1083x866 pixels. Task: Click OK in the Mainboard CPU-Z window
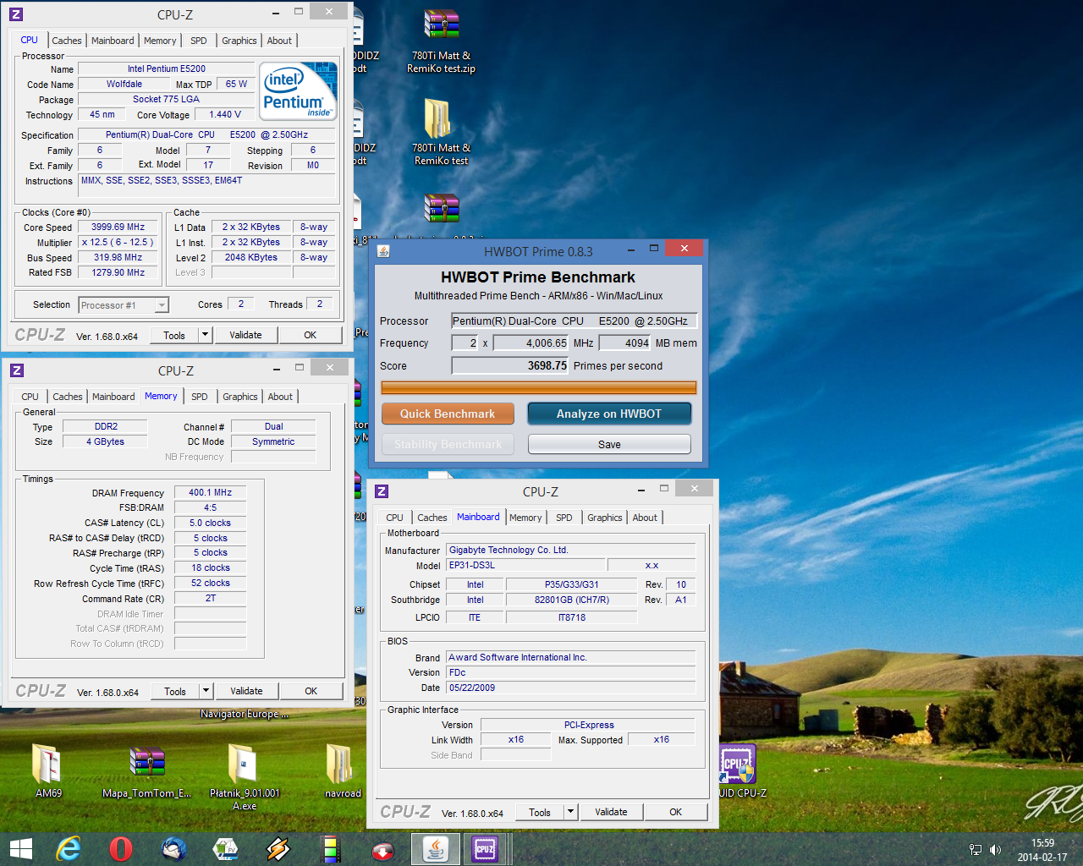click(x=675, y=812)
